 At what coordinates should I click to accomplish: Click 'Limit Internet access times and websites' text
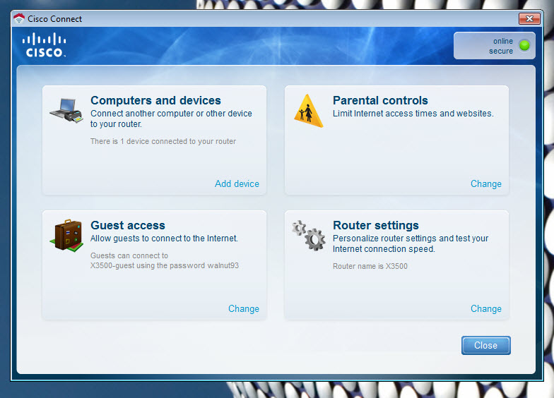coord(413,114)
